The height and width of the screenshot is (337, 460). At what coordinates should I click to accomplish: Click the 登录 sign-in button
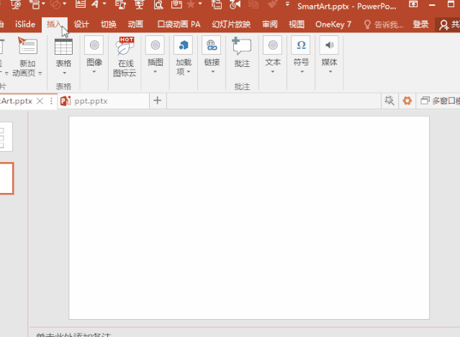[x=420, y=24]
